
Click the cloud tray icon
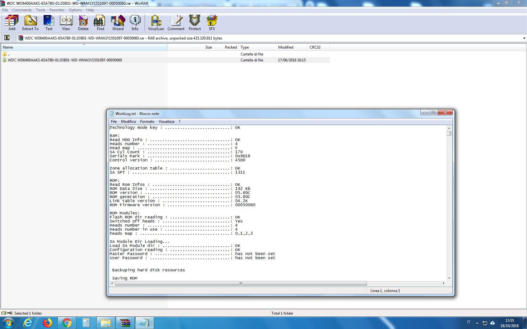492,323
